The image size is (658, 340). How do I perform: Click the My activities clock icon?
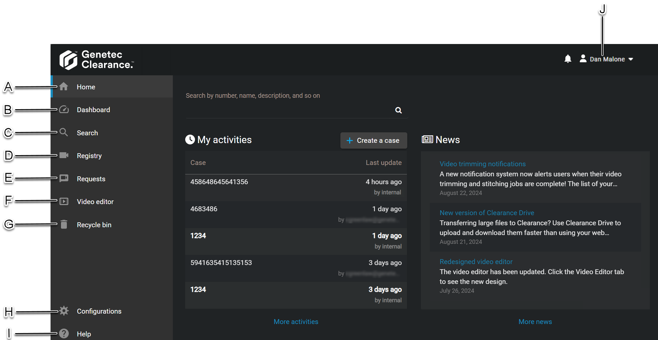190,140
